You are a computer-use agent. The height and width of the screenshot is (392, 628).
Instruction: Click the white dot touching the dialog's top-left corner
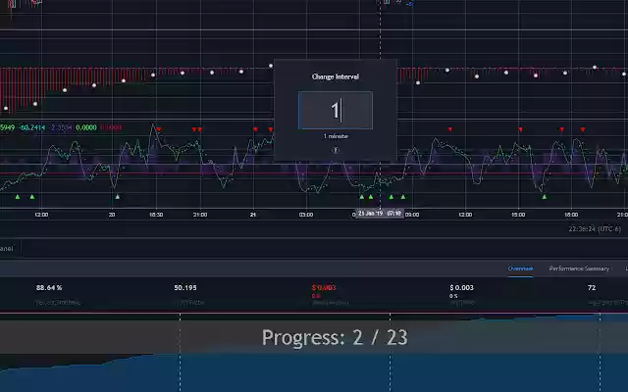pyautogui.click(x=271, y=66)
